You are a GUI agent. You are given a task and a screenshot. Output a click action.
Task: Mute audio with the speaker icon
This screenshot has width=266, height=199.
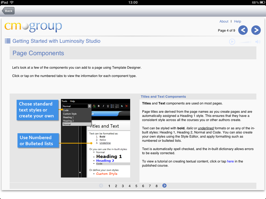(258, 42)
